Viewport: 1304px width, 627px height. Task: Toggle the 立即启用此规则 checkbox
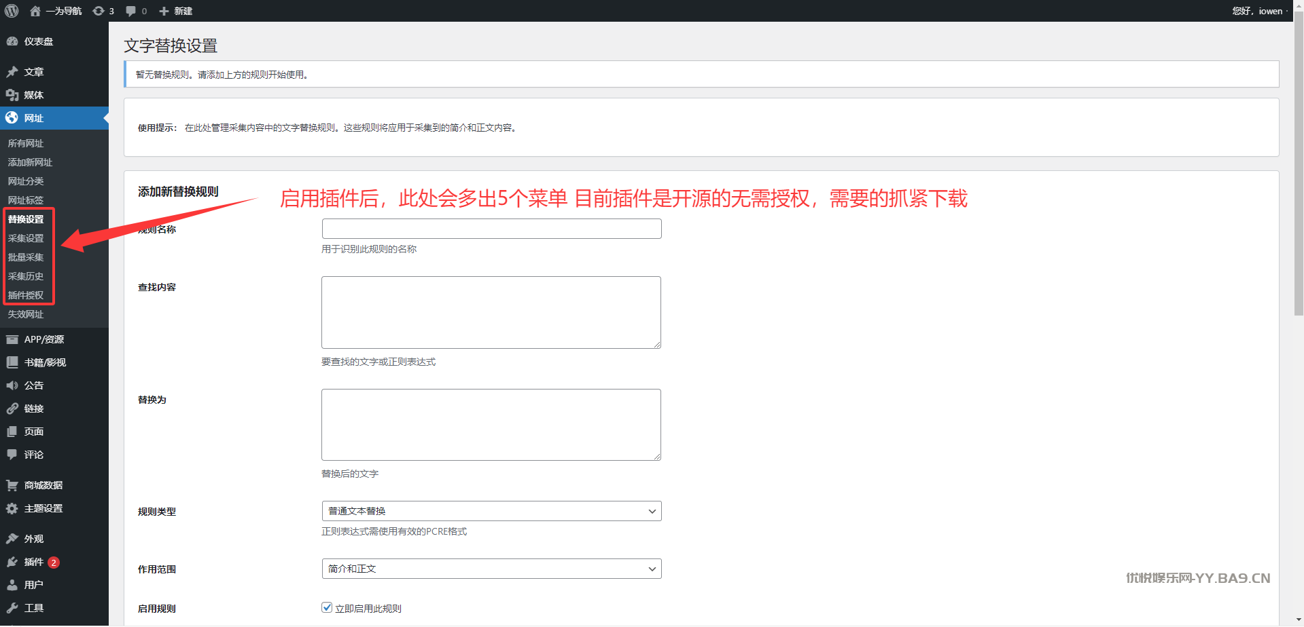[x=327, y=607]
